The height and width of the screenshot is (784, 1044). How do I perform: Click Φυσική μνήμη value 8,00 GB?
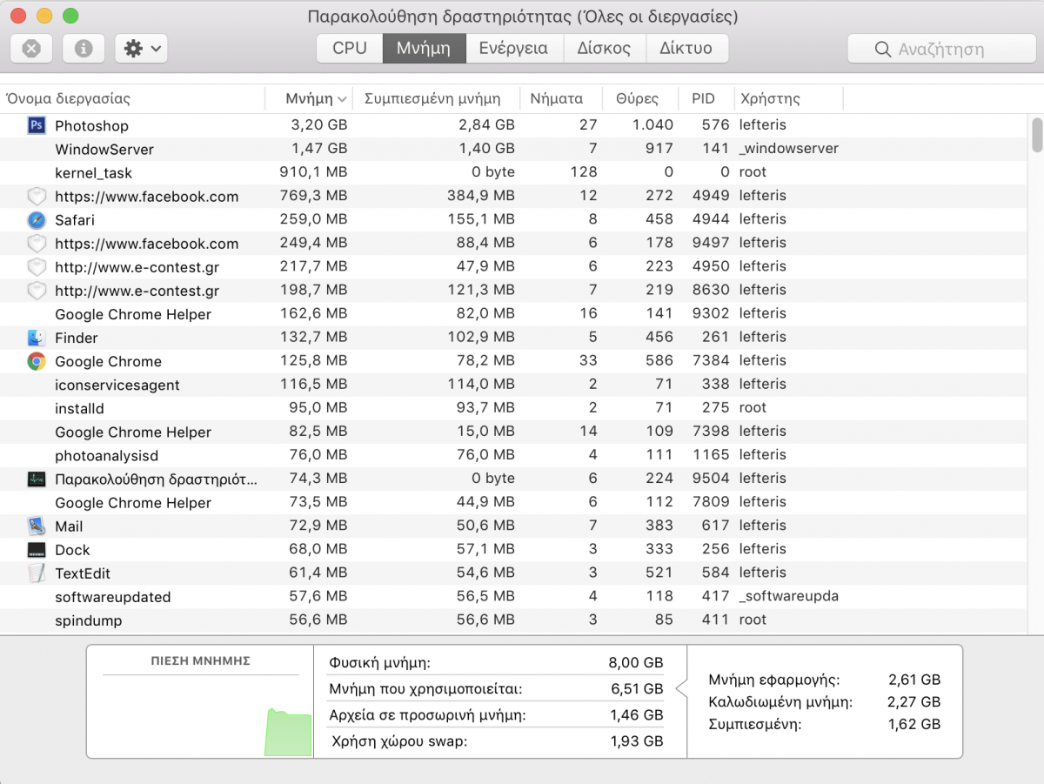pyautogui.click(x=636, y=663)
